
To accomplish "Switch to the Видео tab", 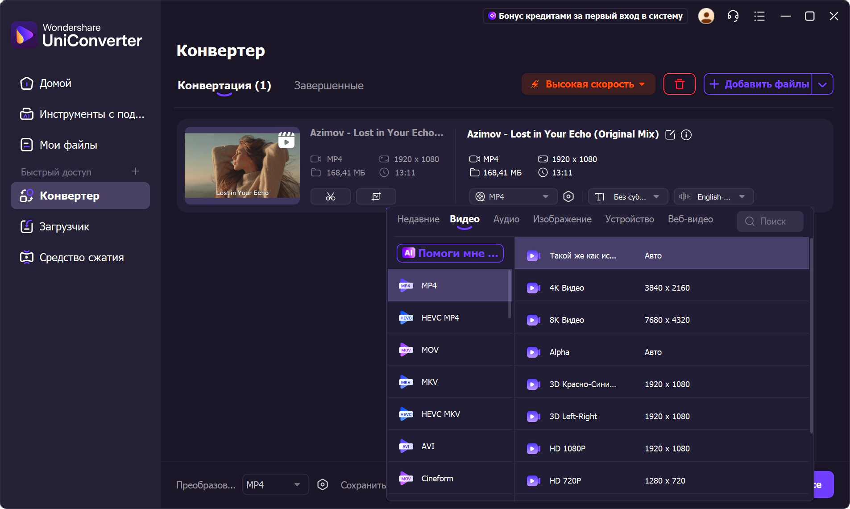I will tap(464, 219).
